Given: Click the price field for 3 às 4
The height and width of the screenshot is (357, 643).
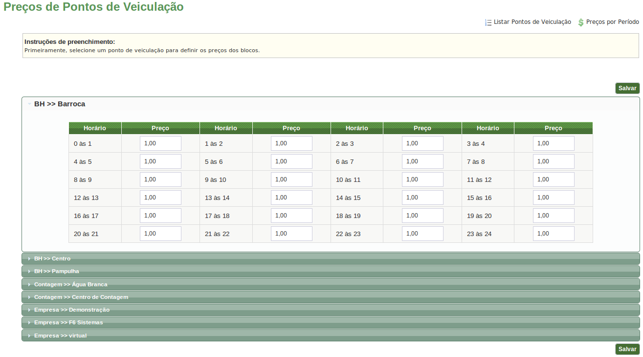Looking at the screenshot, I should point(554,143).
